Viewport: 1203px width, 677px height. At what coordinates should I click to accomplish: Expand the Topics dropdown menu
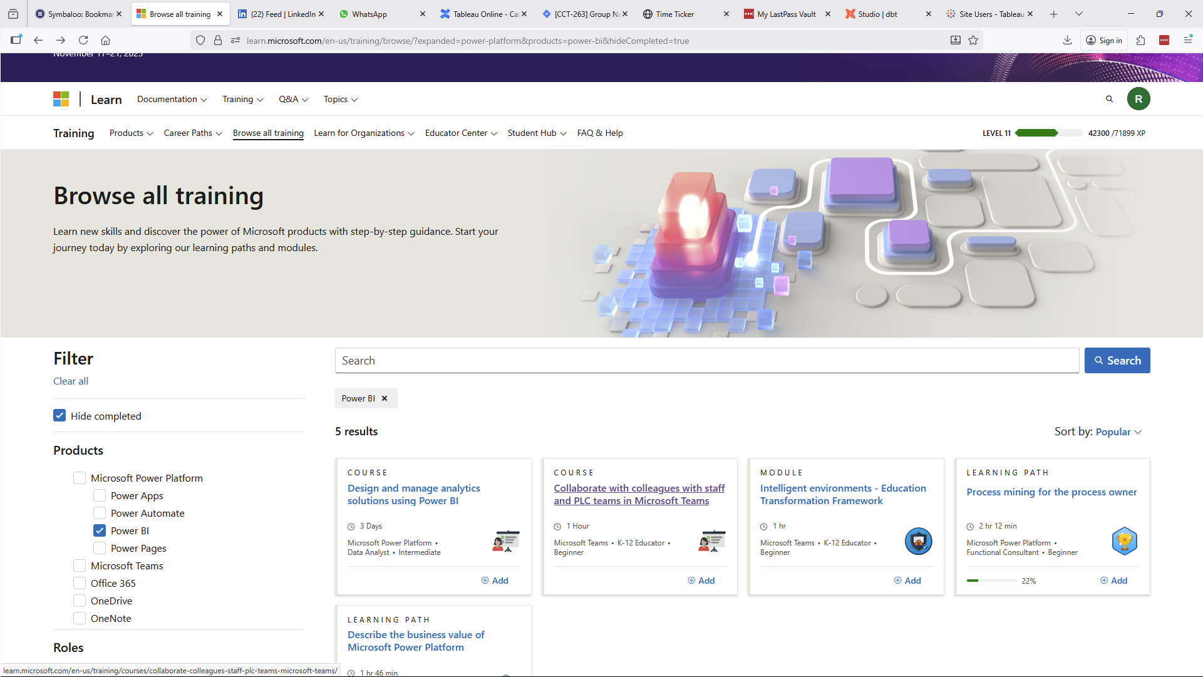tap(341, 99)
